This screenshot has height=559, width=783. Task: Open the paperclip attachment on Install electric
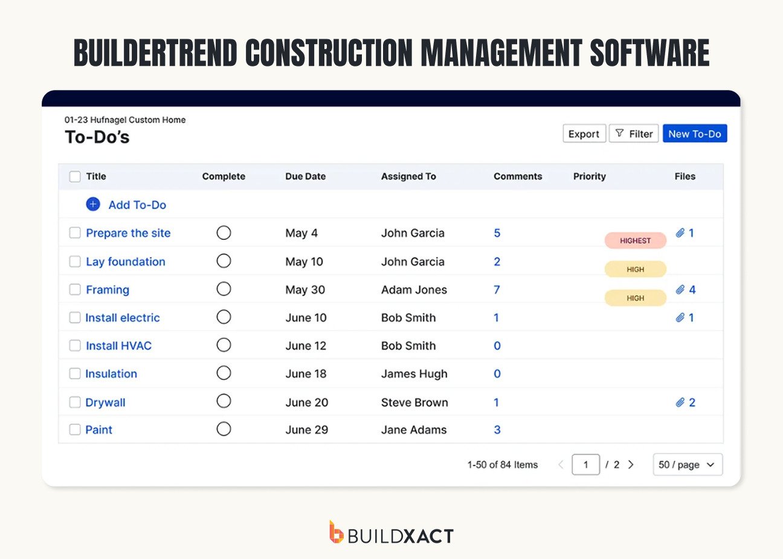pos(680,317)
